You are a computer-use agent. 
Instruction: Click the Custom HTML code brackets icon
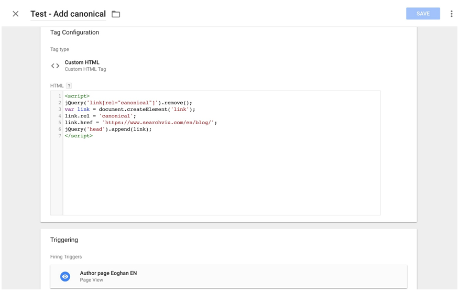tap(55, 66)
